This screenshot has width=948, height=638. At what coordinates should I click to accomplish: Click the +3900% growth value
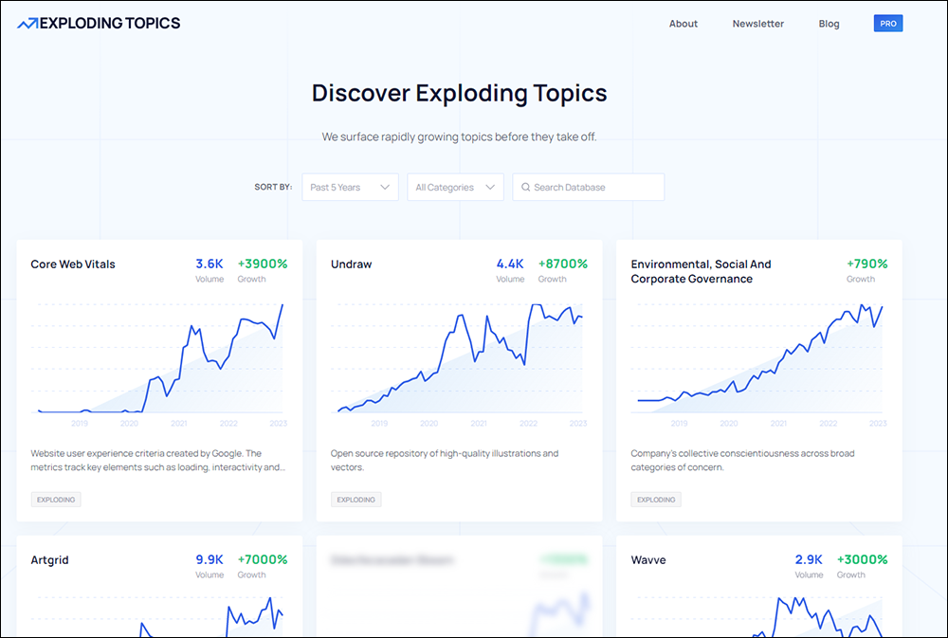click(263, 264)
